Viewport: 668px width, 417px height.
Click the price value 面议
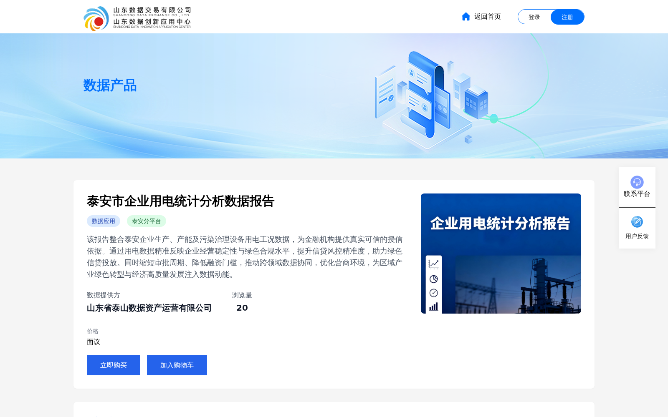tap(94, 342)
